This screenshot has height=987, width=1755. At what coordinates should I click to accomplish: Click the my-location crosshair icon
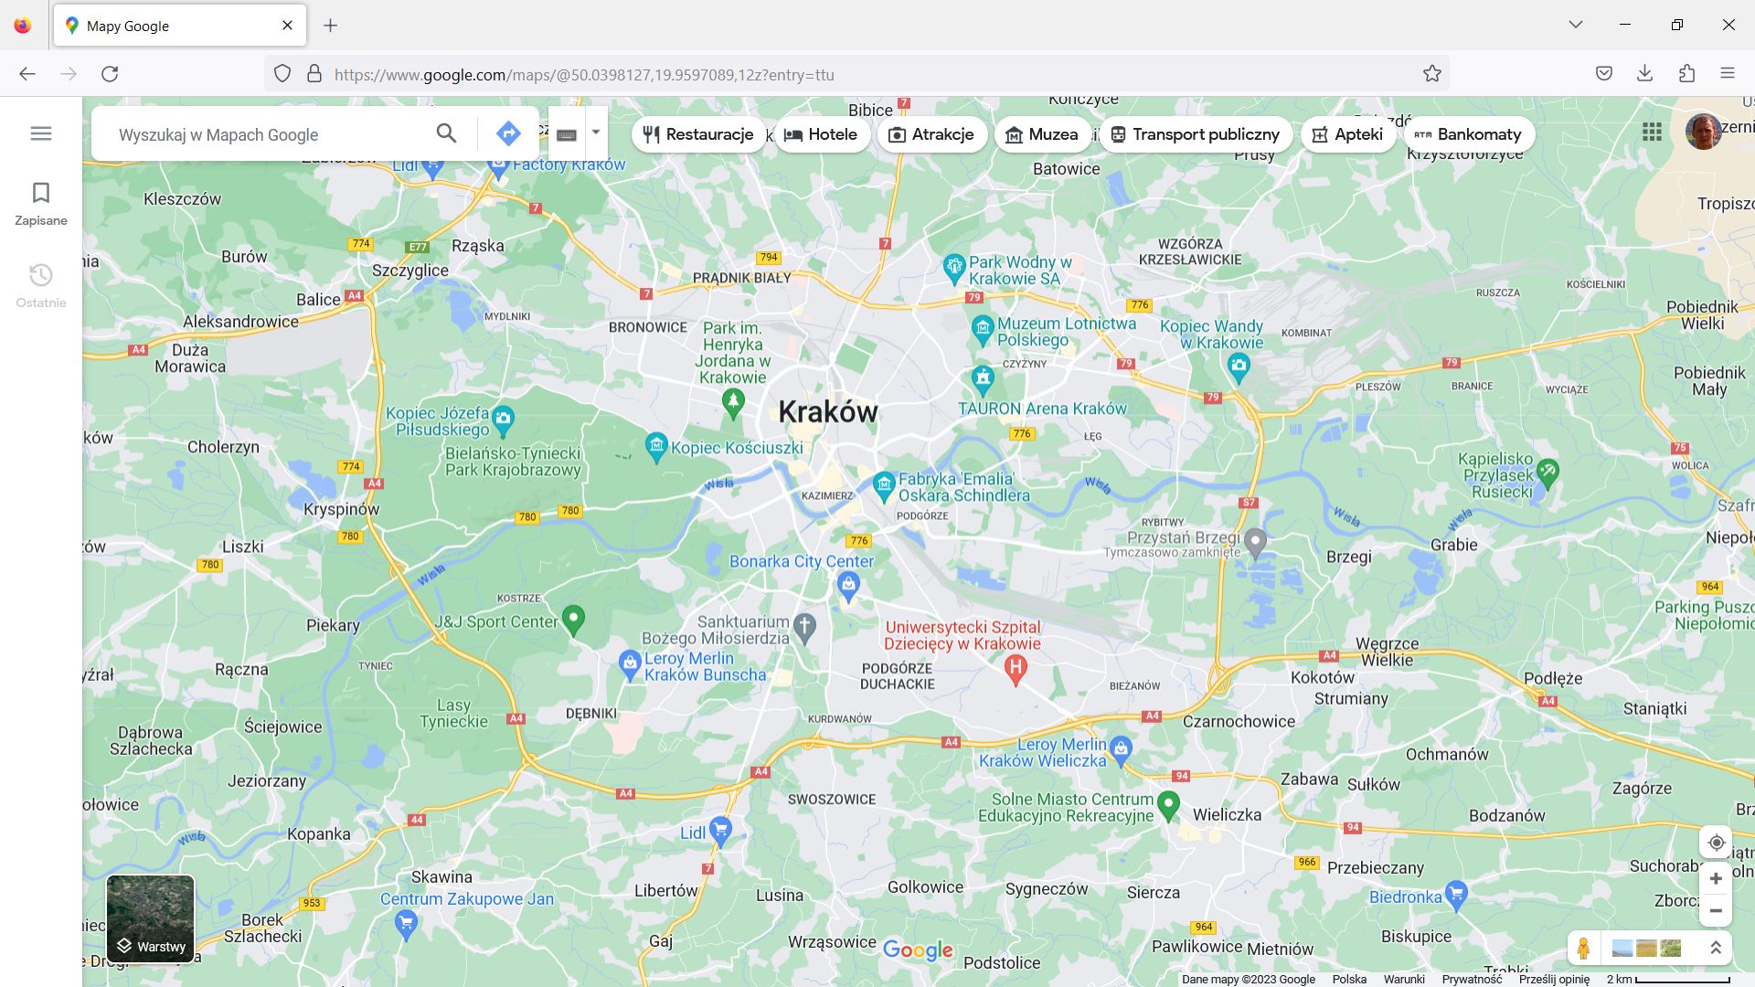point(1716,842)
